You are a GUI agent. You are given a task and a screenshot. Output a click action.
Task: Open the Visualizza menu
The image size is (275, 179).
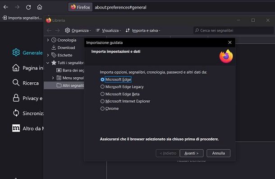pyautogui.click(x=108, y=30)
